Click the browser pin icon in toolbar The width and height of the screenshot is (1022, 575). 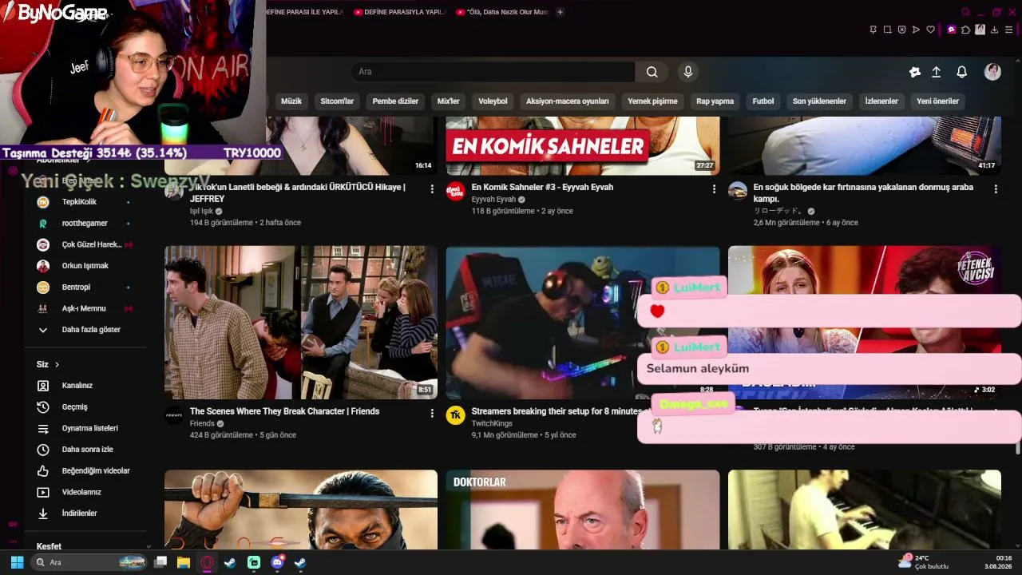873,30
